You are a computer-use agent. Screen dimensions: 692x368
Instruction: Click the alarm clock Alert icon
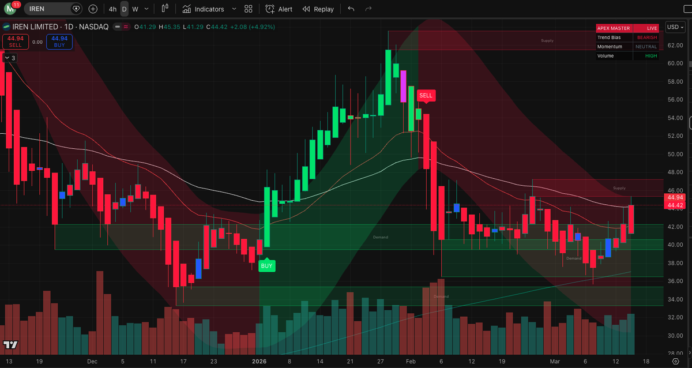[x=270, y=9]
